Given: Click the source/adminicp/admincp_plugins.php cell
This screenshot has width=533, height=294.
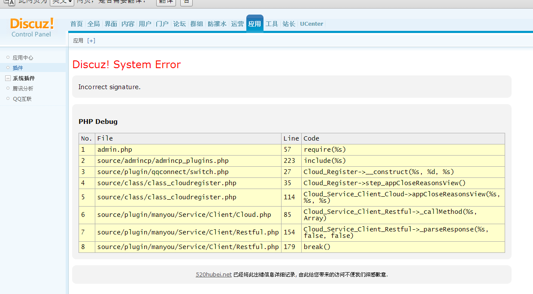Looking at the screenshot, I should (x=188, y=161).
